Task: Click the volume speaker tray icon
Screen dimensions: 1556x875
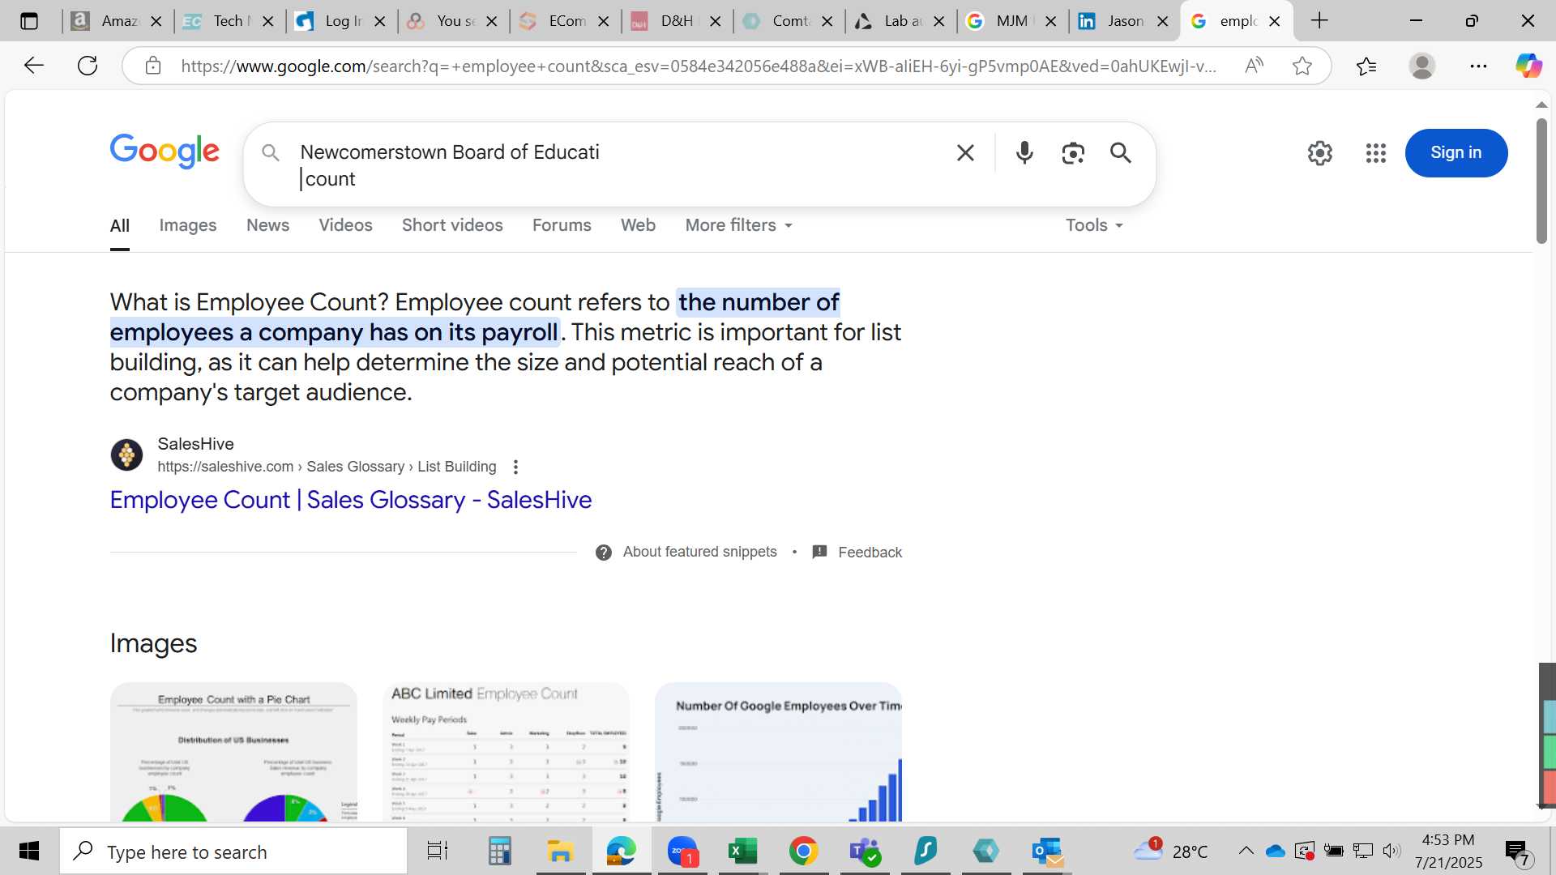Action: pos(1391,851)
